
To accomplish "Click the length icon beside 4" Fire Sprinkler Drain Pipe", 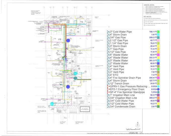I will 108,78.
